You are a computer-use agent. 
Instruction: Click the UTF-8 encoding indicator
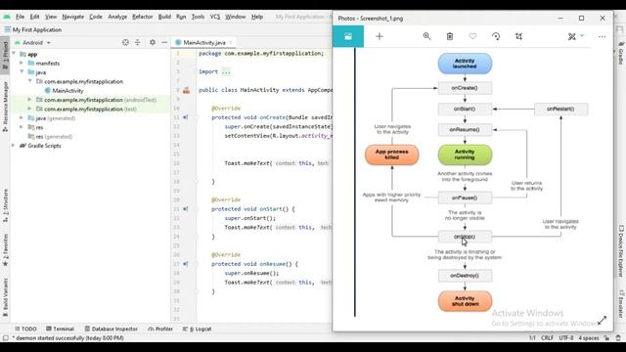[x=566, y=338]
